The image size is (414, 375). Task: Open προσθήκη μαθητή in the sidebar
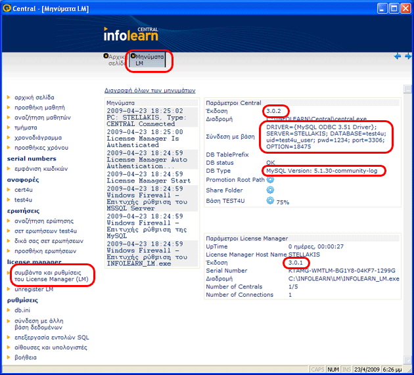tap(39, 108)
